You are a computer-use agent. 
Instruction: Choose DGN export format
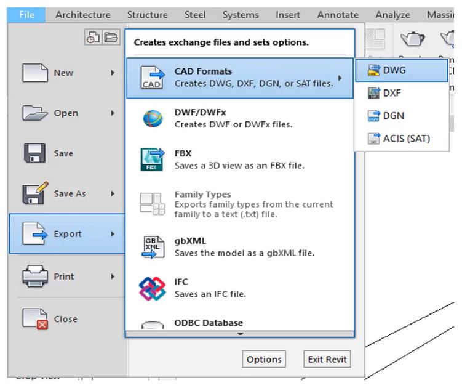[401, 116]
